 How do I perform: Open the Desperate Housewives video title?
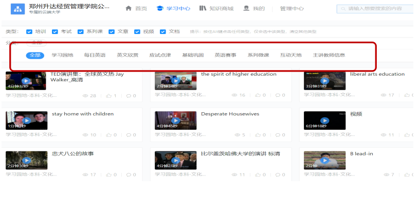tap(230, 114)
